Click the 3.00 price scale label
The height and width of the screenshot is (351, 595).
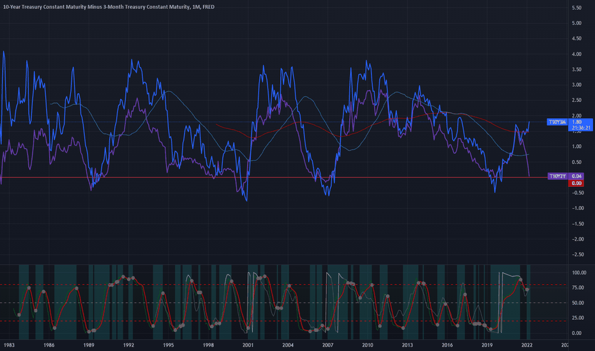[576, 85]
